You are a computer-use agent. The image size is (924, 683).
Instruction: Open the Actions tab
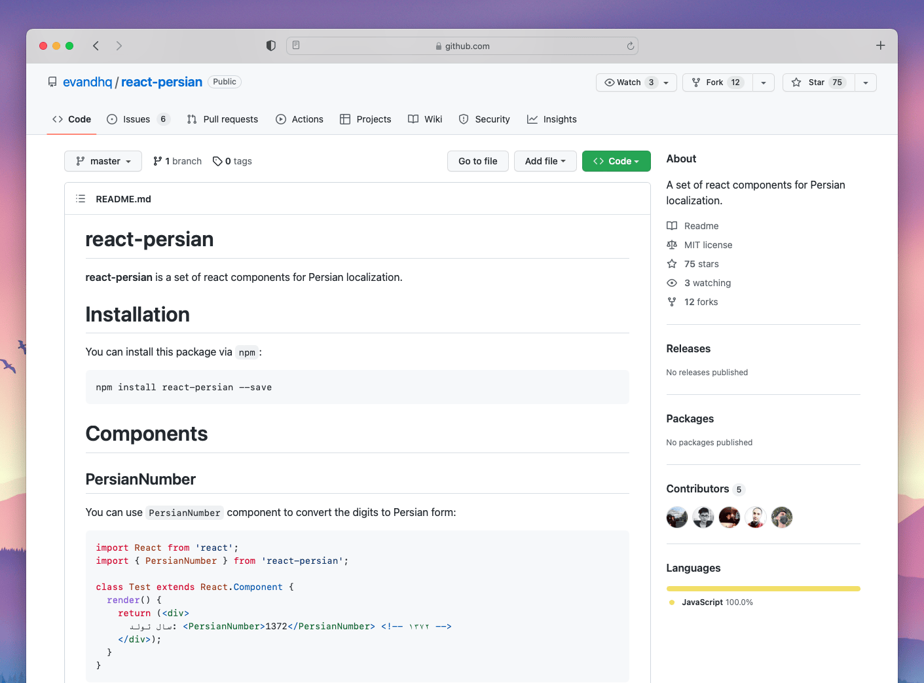(300, 119)
